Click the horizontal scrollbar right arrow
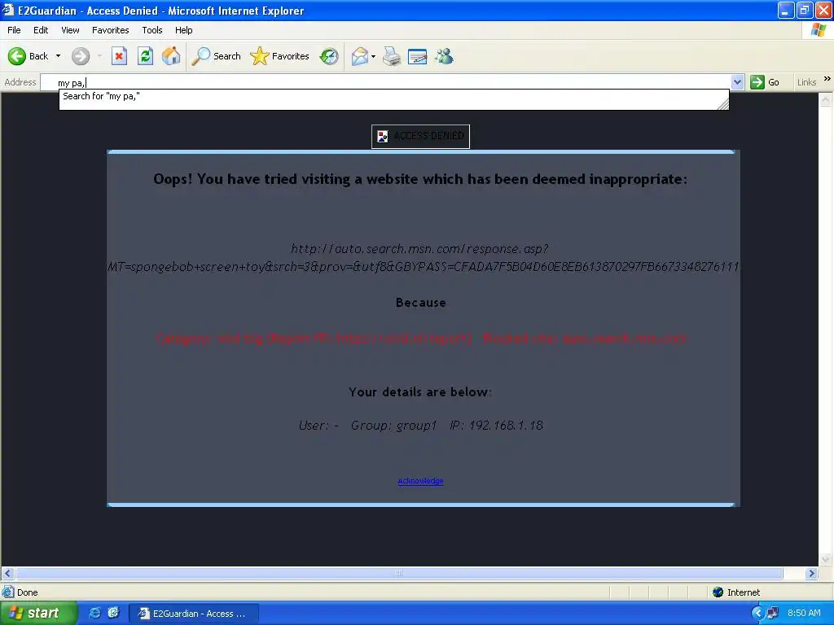Screen dimensions: 834x625 pyautogui.click(x=811, y=574)
